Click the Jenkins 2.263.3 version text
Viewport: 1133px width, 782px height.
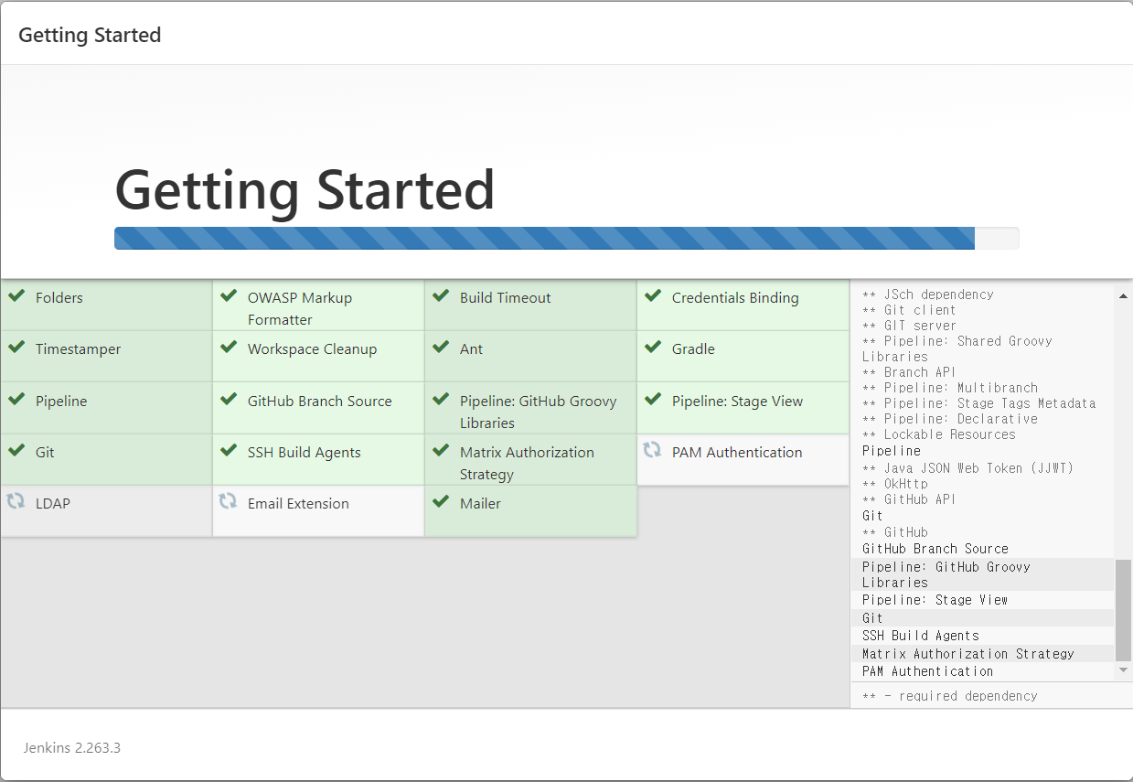click(x=72, y=748)
